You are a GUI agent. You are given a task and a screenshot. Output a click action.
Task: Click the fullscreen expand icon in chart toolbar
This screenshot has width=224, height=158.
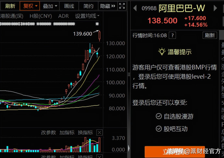122,6
